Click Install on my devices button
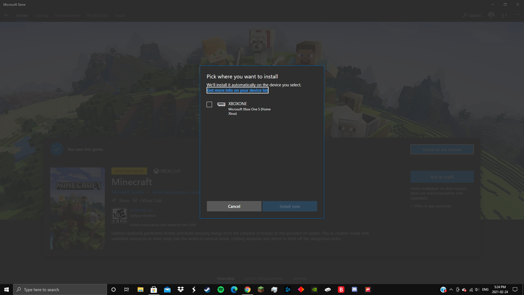The height and width of the screenshot is (295, 524). point(442,149)
